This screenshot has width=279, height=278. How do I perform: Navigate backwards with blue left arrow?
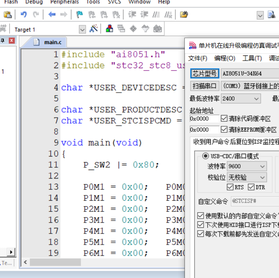pos(52,14)
